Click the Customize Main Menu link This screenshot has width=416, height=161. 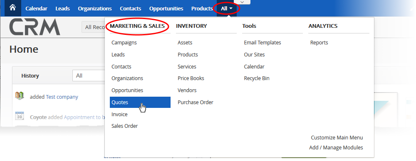coord(337,138)
